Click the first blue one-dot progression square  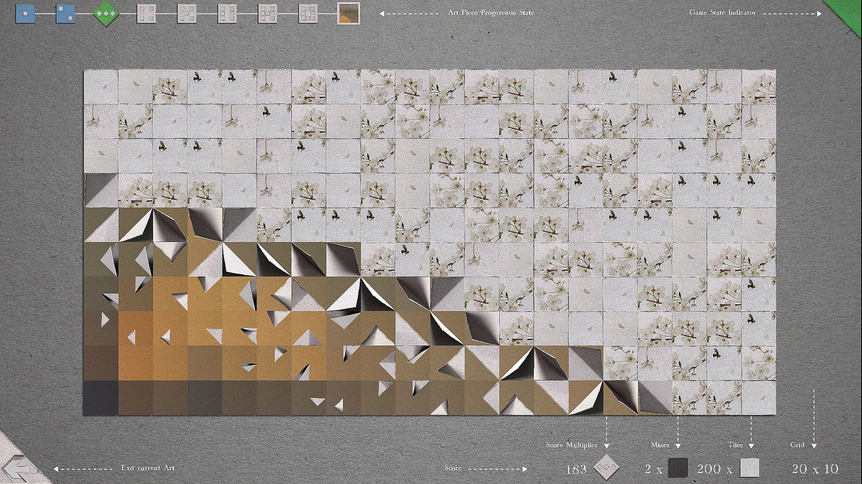coord(25,13)
